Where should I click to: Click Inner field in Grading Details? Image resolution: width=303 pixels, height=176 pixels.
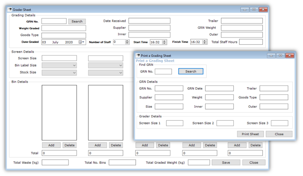tap(149, 35)
